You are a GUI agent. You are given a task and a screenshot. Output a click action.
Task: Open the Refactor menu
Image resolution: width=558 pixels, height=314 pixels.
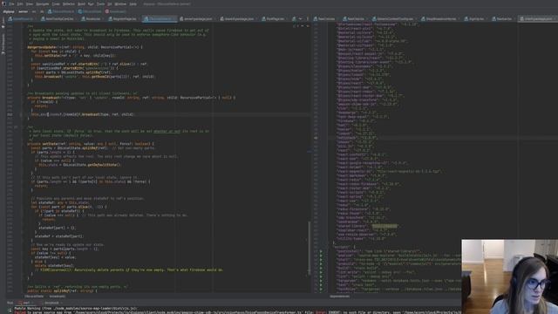tap(69, 3)
